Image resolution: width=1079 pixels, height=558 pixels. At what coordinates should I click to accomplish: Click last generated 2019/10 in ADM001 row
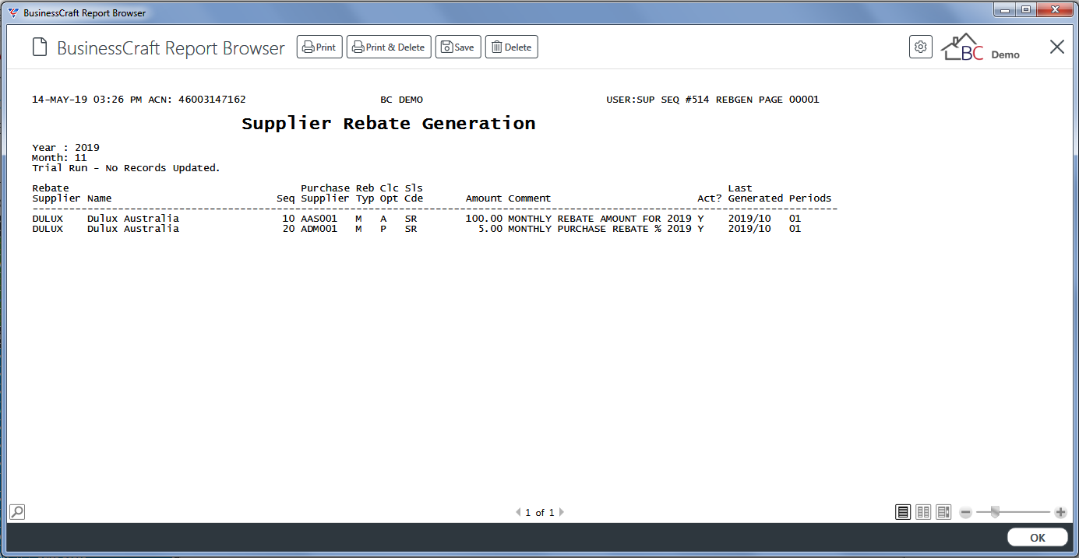click(x=749, y=229)
